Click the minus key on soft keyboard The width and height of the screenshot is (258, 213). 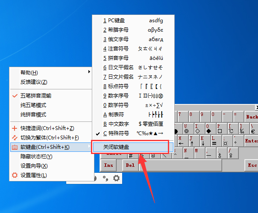pos(227,117)
